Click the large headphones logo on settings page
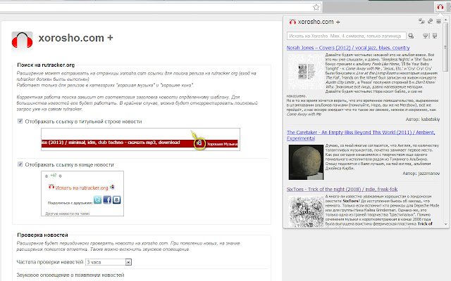Viewport: 451px width, 281px height. click(x=22, y=40)
